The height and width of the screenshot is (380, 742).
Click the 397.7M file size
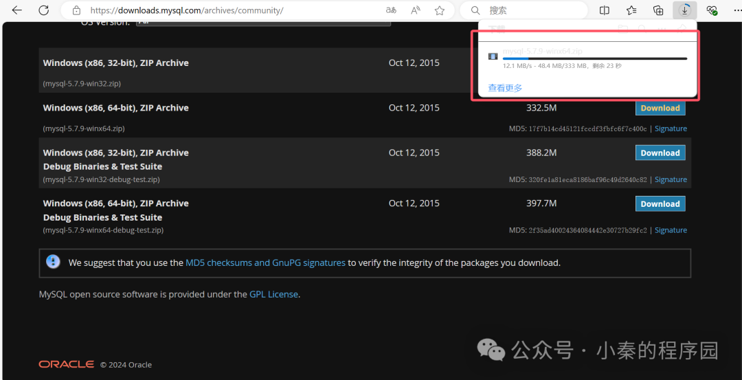coord(541,203)
